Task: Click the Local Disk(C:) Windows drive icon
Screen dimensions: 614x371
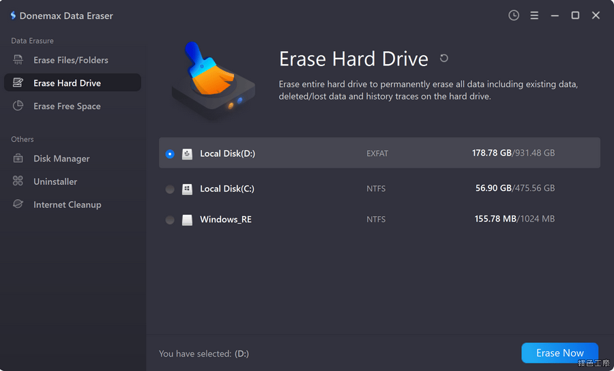Action: pos(187,189)
